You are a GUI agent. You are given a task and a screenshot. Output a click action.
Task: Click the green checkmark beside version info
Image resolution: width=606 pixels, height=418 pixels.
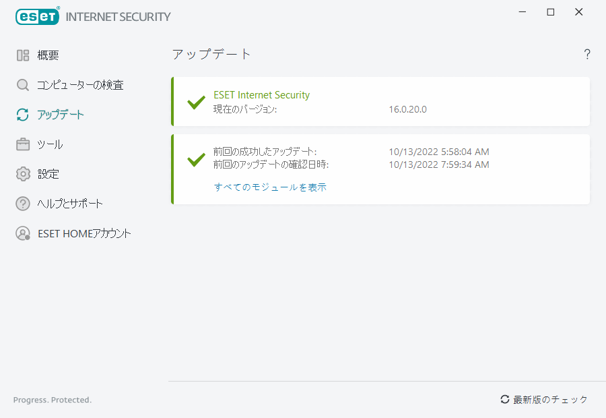[196, 102]
